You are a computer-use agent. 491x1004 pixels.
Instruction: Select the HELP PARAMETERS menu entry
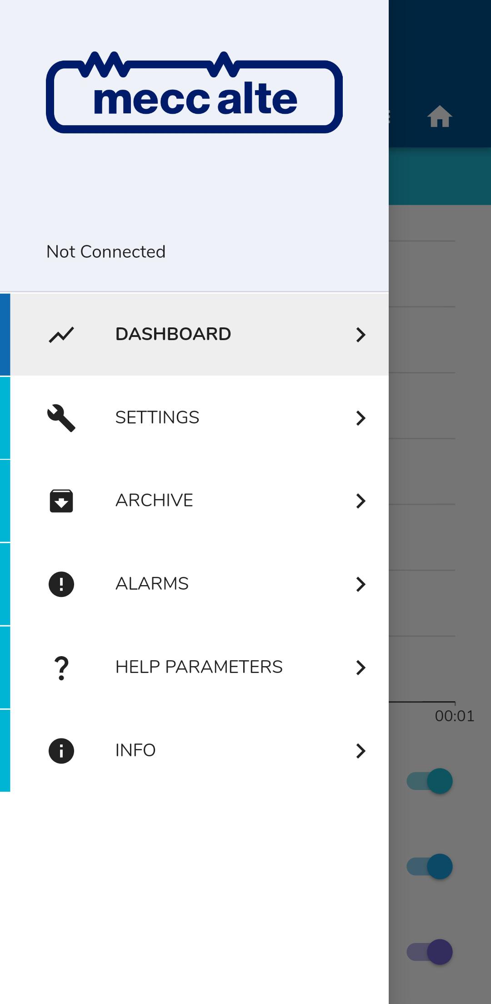pyautogui.click(x=199, y=667)
